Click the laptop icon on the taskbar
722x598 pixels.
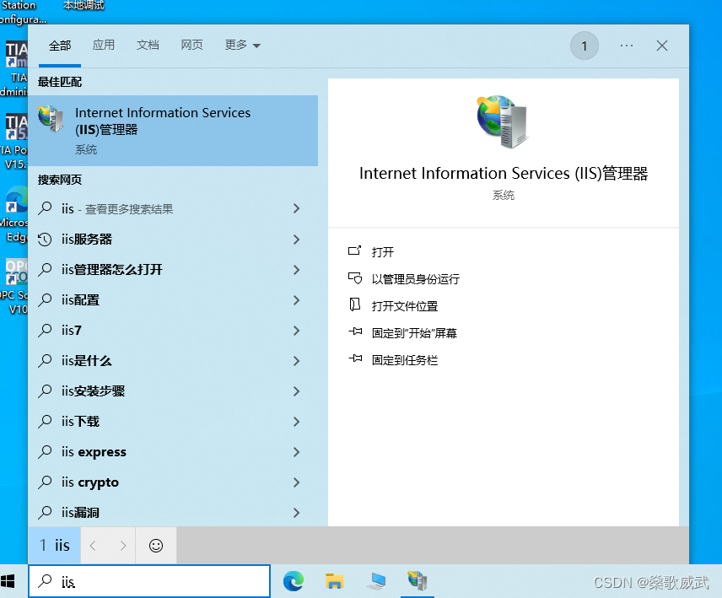376,581
